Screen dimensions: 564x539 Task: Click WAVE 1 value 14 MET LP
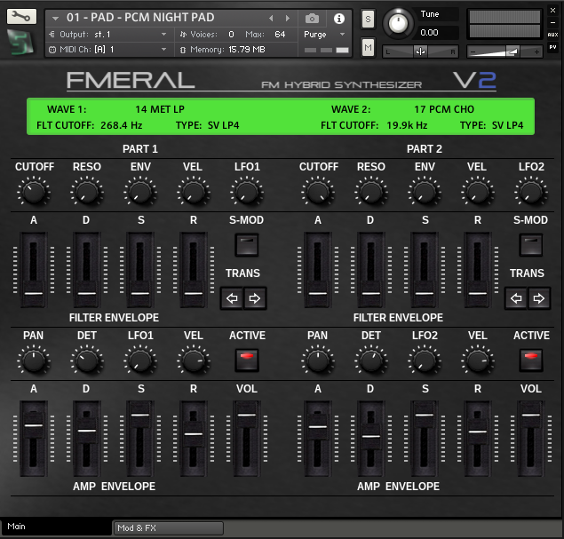pyautogui.click(x=160, y=109)
